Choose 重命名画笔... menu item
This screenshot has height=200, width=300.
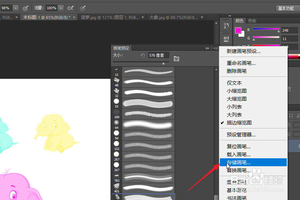click(253, 63)
